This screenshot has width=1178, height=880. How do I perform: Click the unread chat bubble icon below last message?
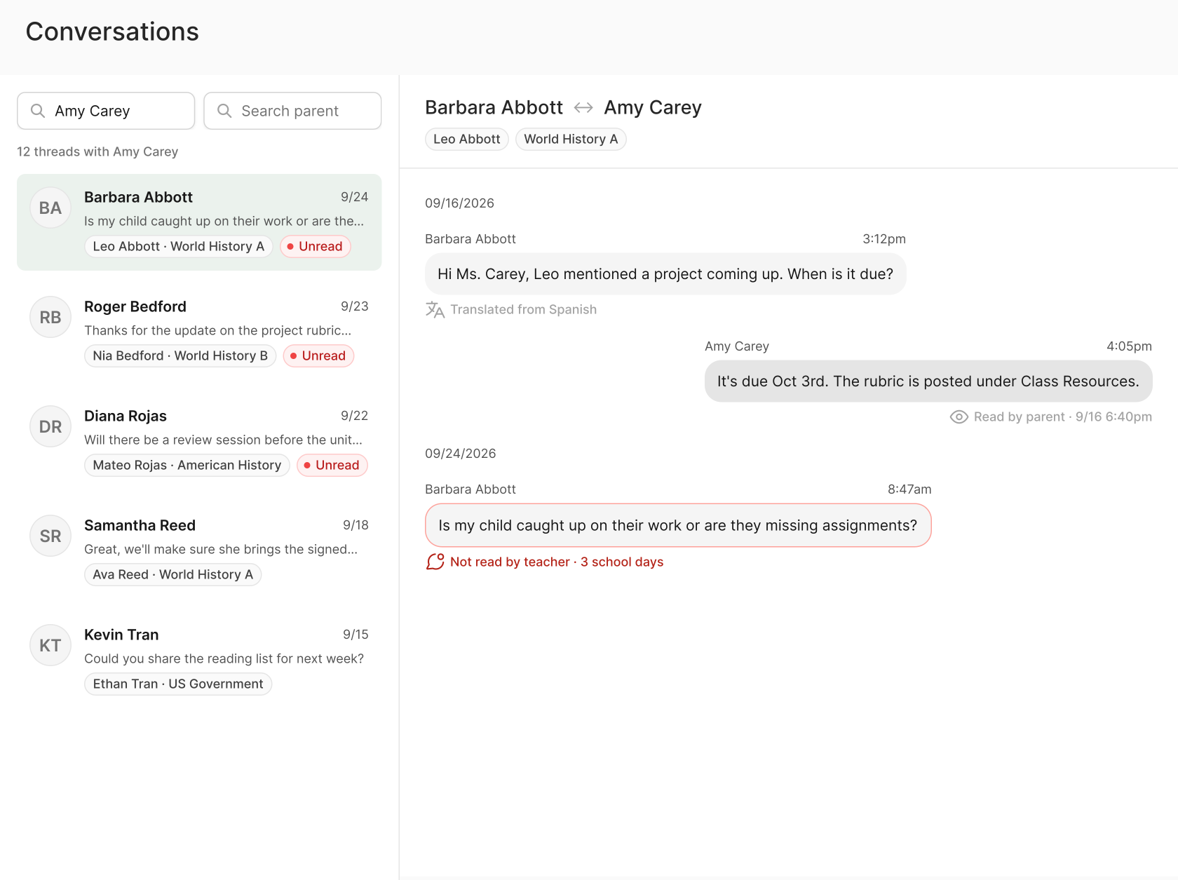435,562
